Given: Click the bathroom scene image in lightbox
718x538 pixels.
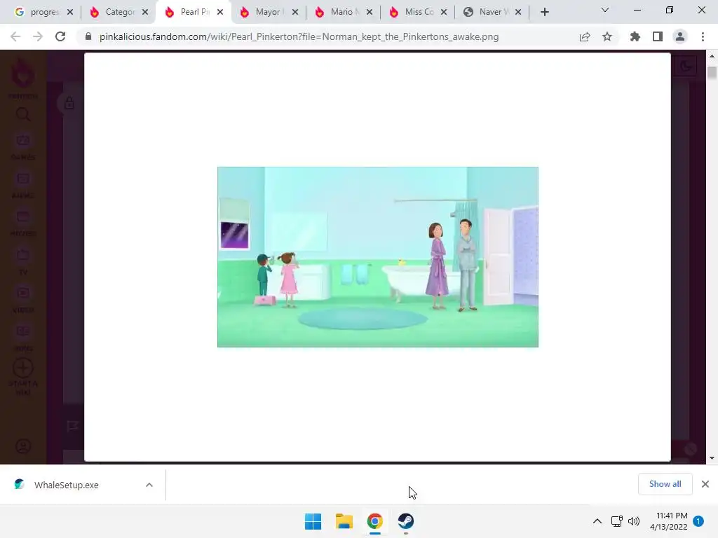Looking at the screenshot, I should [378, 256].
